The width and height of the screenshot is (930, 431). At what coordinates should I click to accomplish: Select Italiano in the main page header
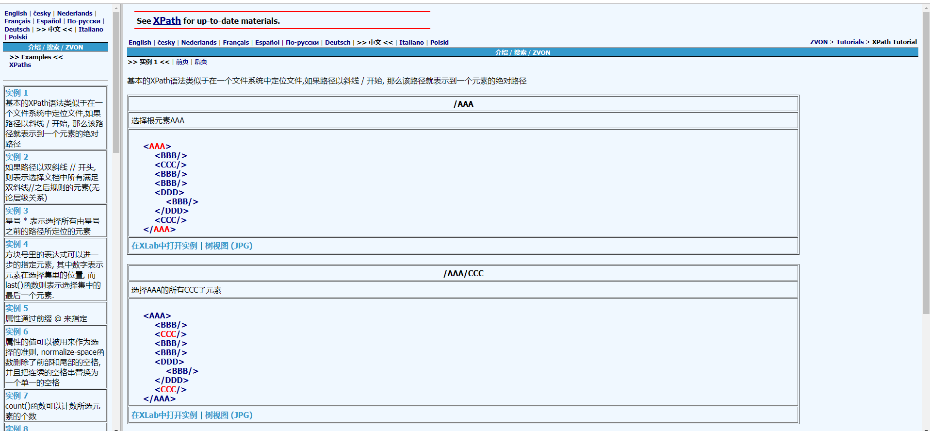coord(411,42)
